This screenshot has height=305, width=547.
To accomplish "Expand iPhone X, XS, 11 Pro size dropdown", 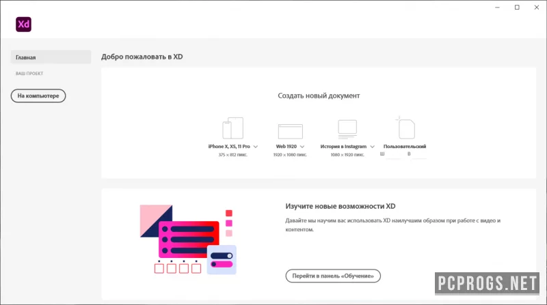I will click(x=256, y=147).
